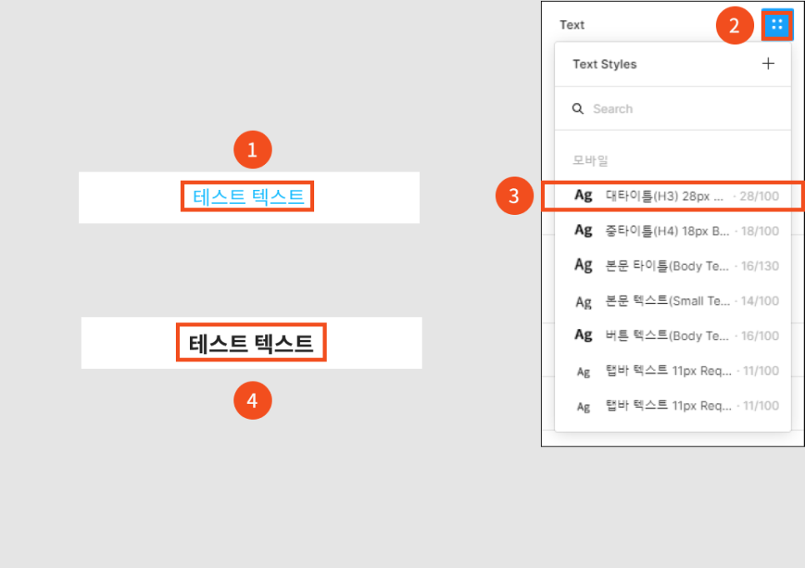Click Ag preview of 버튼 텍스트 style

[583, 335]
